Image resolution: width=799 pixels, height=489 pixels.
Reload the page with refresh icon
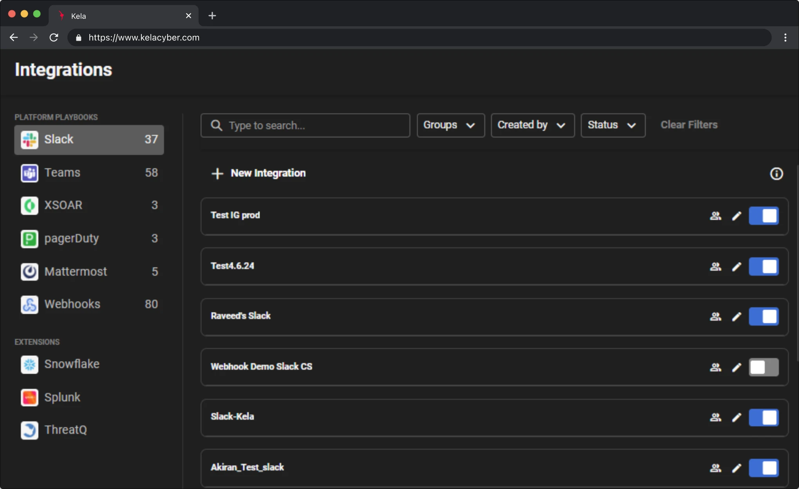pyautogui.click(x=54, y=38)
